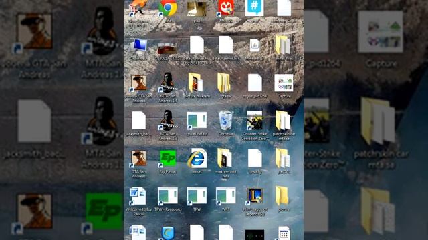This screenshot has width=428, height=240.
Task: Select the defaultserver.hsc log file
Action: (197, 45)
